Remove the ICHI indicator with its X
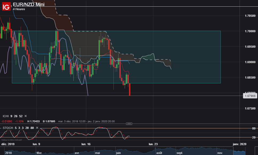258x155 pixels. pyautogui.click(x=26, y=116)
